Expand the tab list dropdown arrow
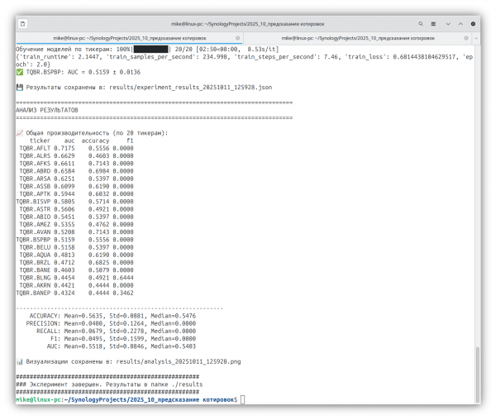Image resolution: width=496 pixels, height=420 pixels. [475, 38]
